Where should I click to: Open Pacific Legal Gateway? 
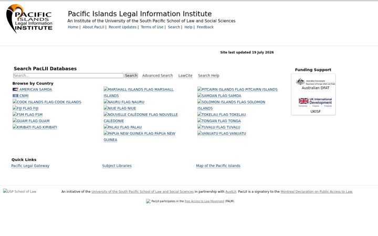30,166
